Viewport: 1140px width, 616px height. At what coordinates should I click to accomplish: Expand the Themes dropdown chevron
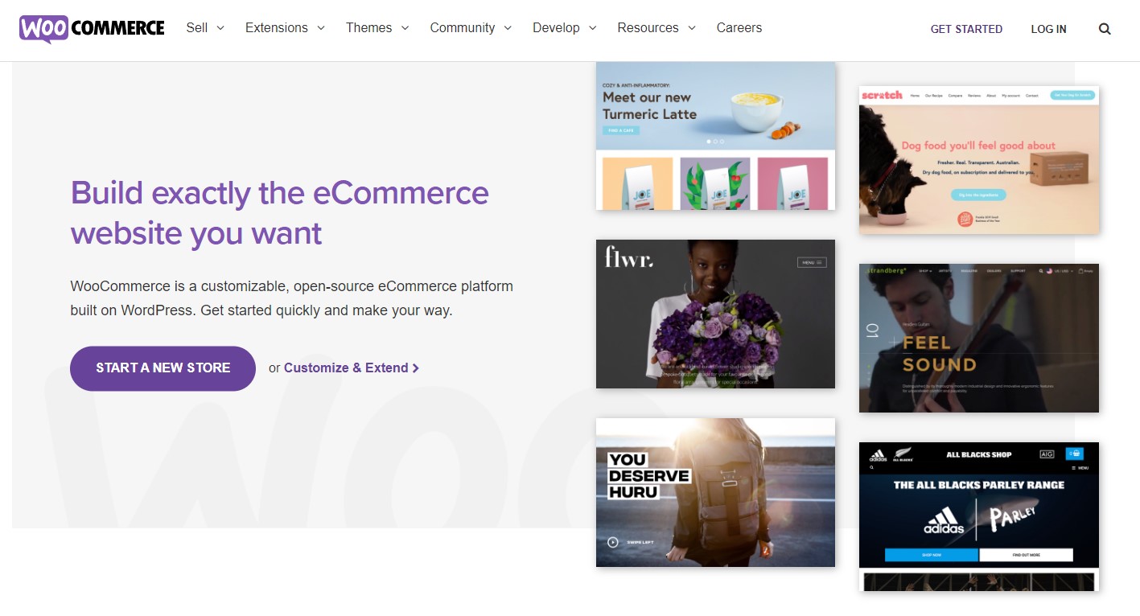coord(405,28)
